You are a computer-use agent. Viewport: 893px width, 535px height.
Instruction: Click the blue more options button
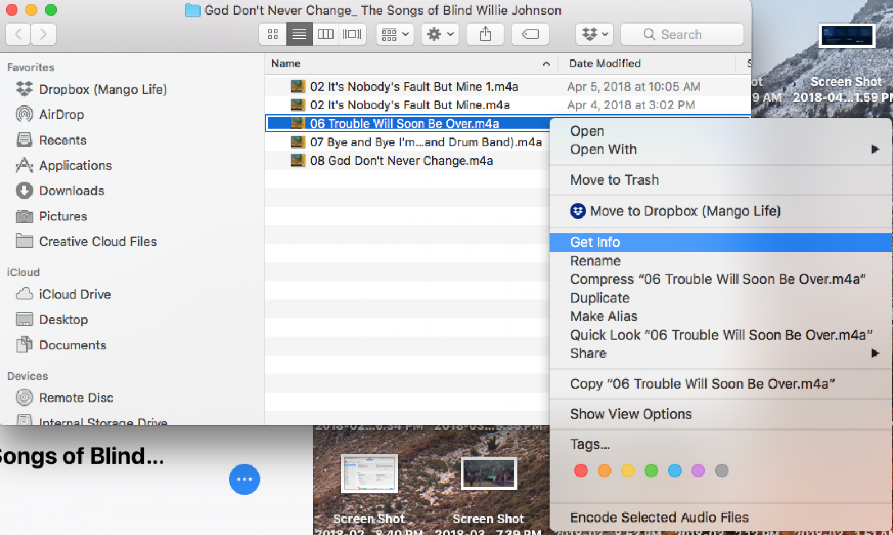tap(244, 479)
